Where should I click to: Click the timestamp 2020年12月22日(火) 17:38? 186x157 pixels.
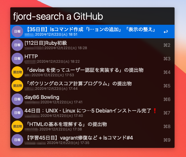61,129
